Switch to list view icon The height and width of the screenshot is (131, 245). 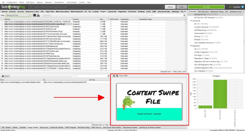click(34, 15)
